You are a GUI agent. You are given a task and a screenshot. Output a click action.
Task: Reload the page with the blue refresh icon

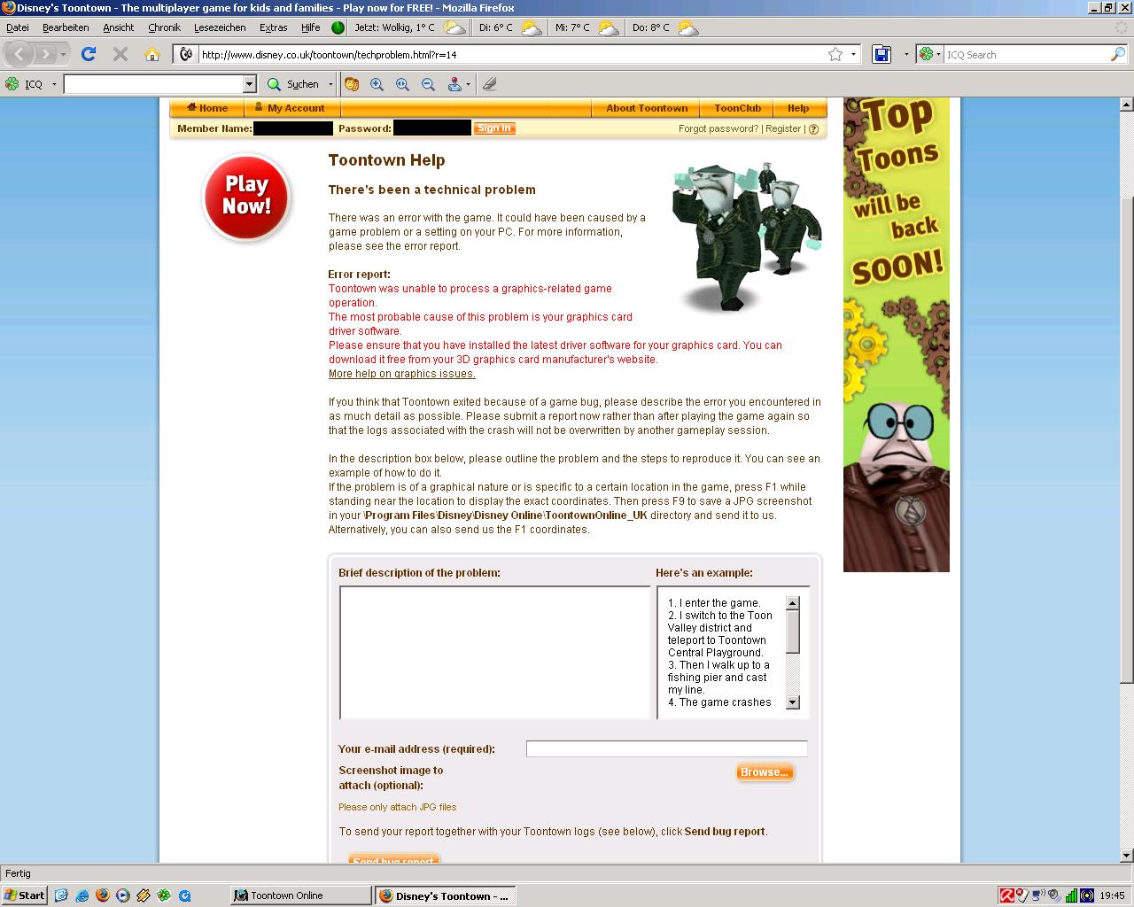[88, 54]
